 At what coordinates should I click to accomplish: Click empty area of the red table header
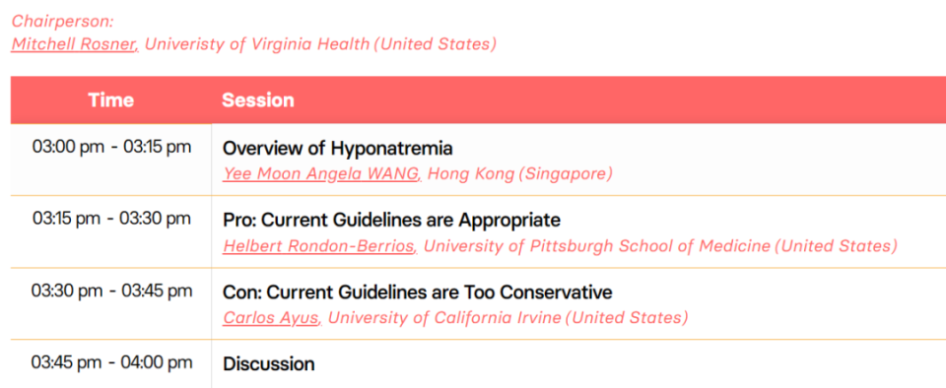[622, 100]
